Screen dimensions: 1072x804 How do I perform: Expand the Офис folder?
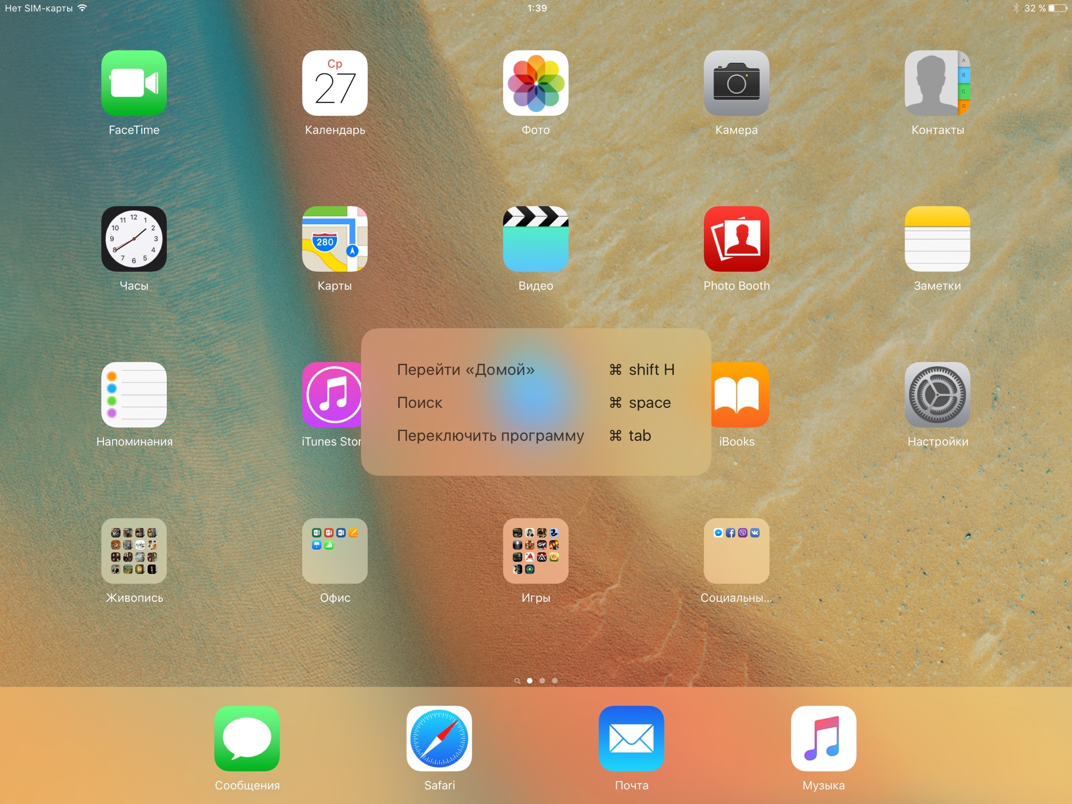click(x=335, y=551)
